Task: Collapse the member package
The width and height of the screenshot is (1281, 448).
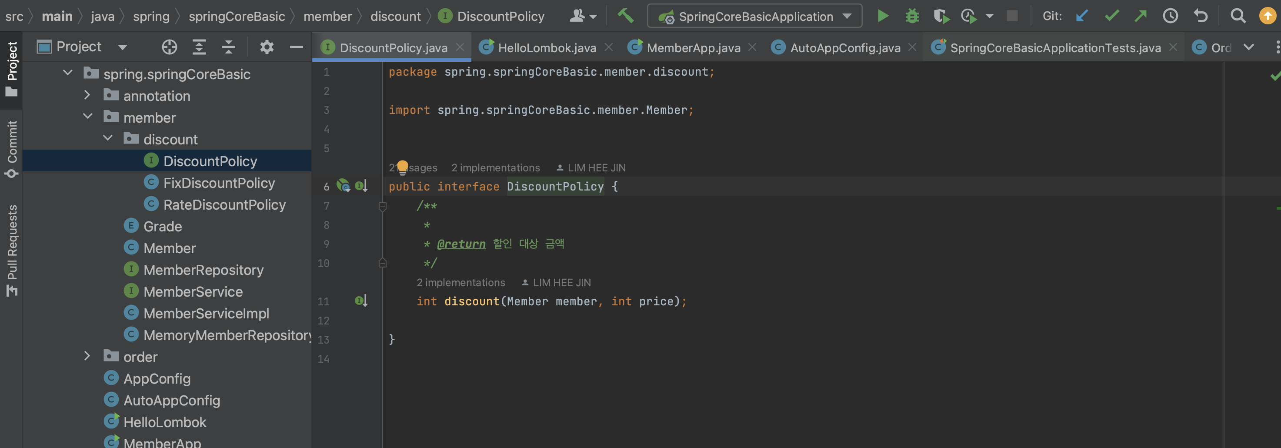Action: click(87, 117)
